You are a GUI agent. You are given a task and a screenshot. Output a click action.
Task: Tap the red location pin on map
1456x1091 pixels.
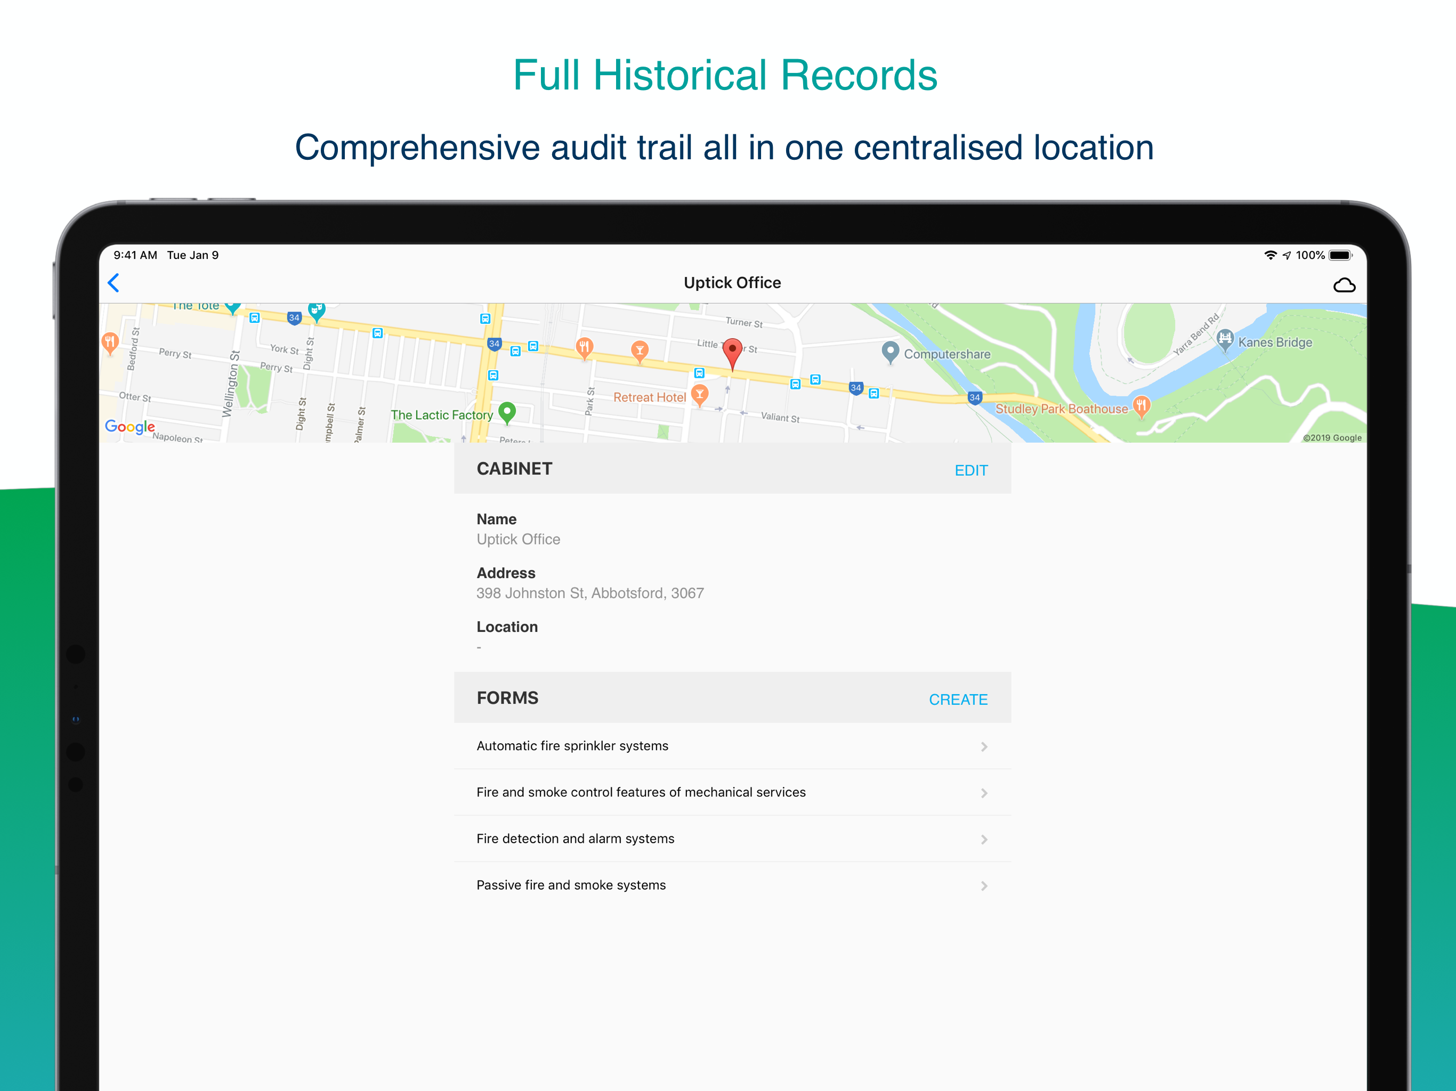coord(732,354)
